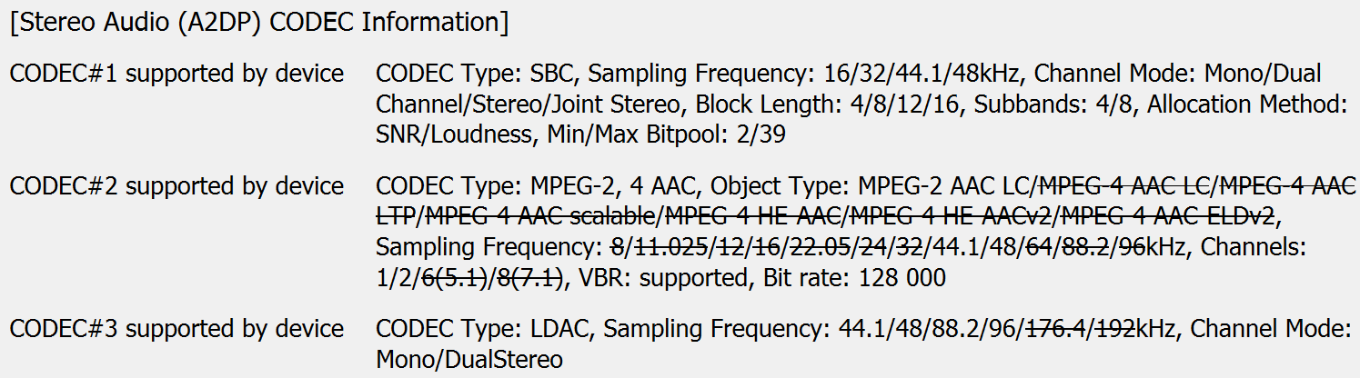This screenshot has width=1360, height=378.
Task: Click the Mono/DualStereo channel mode value
Action: (469, 360)
